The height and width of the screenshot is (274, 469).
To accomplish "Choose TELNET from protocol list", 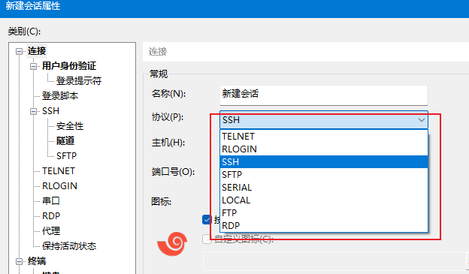I will (x=324, y=137).
